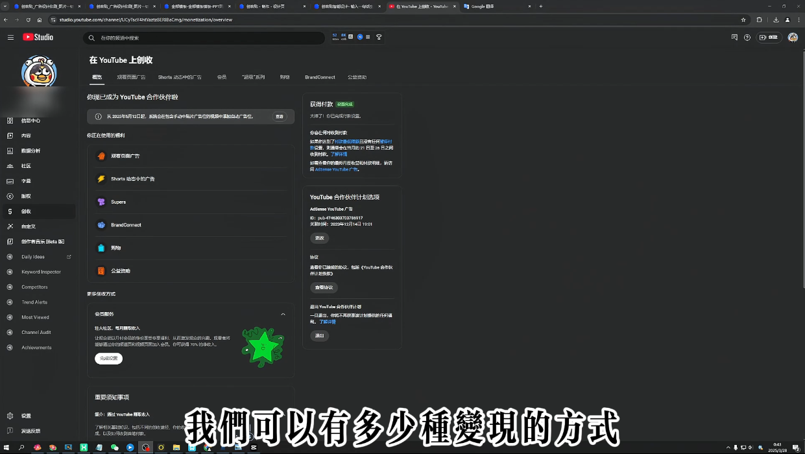
Task: Open the 字幕 subtitles icon in sidebar
Action: click(9, 180)
